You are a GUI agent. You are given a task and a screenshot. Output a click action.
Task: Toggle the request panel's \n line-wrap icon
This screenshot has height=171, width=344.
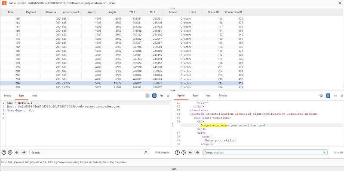162,96
